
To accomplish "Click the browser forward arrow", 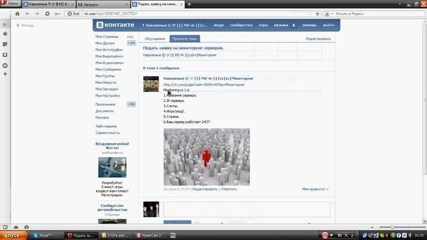I will (x=37, y=13).
